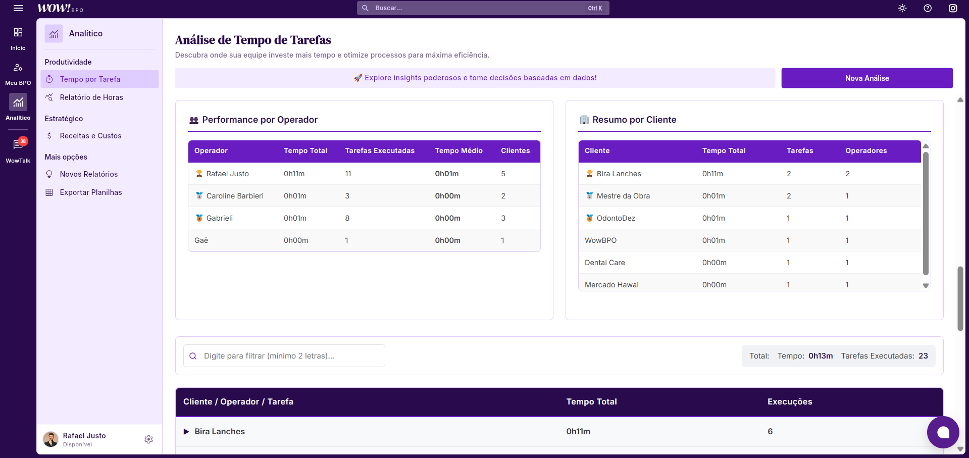Select the Analítico sidebar icon
The image size is (969, 458).
[18, 107]
